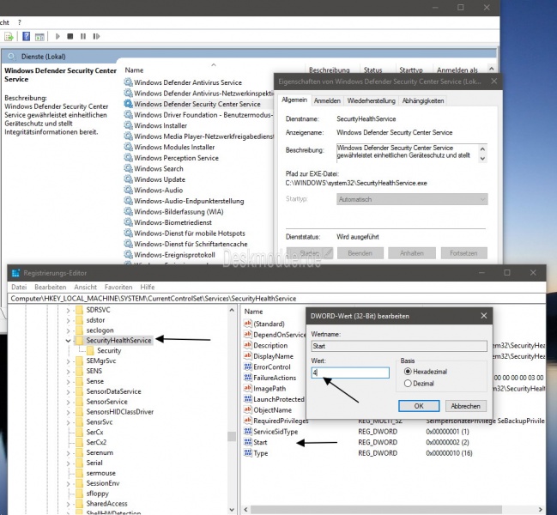
Task: Open the Datei menu in Registry Editor
Action: point(19,287)
